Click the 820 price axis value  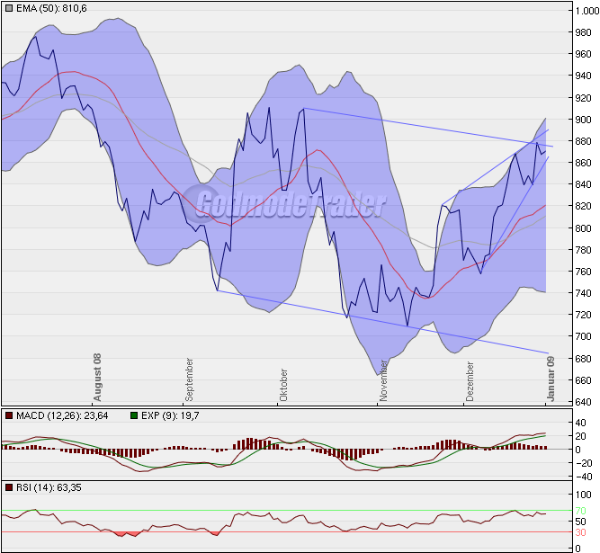click(x=584, y=206)
